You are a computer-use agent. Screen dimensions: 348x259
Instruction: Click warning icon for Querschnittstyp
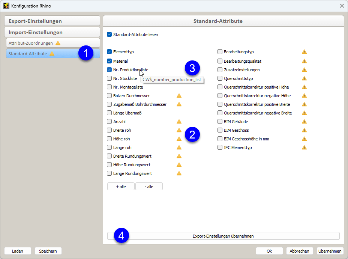click(x=304, y=78)
